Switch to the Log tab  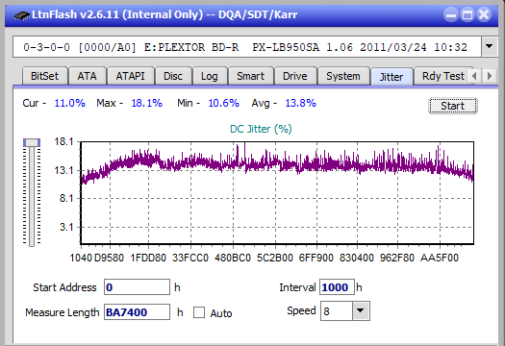(210, 76)
